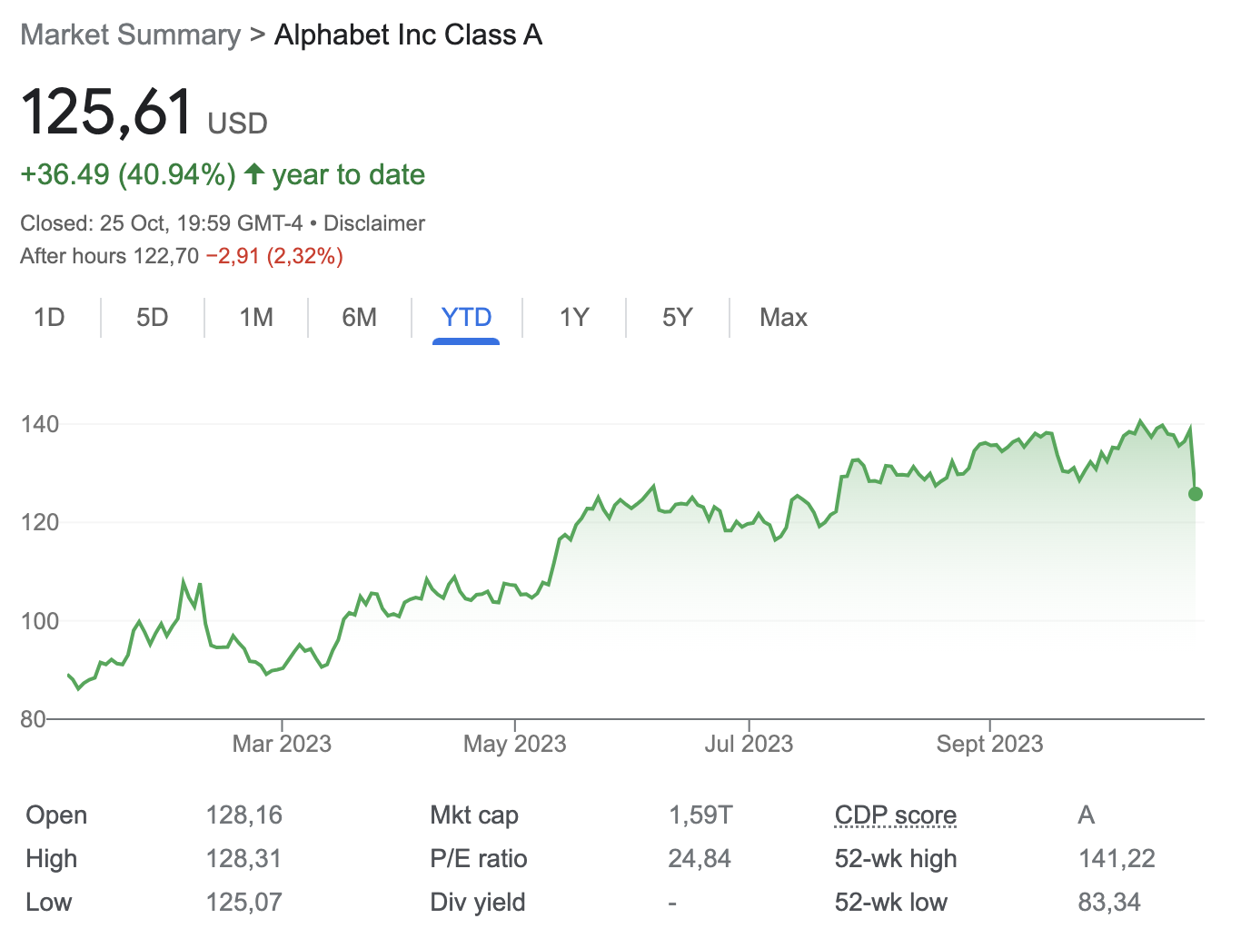This screenshot has height=948, width=1241.
Task: Click the after hours 122,70 price text
Action: coord(165,256)
